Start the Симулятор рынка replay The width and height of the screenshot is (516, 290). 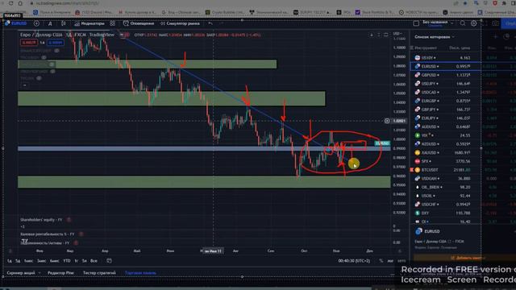(180, 23)
